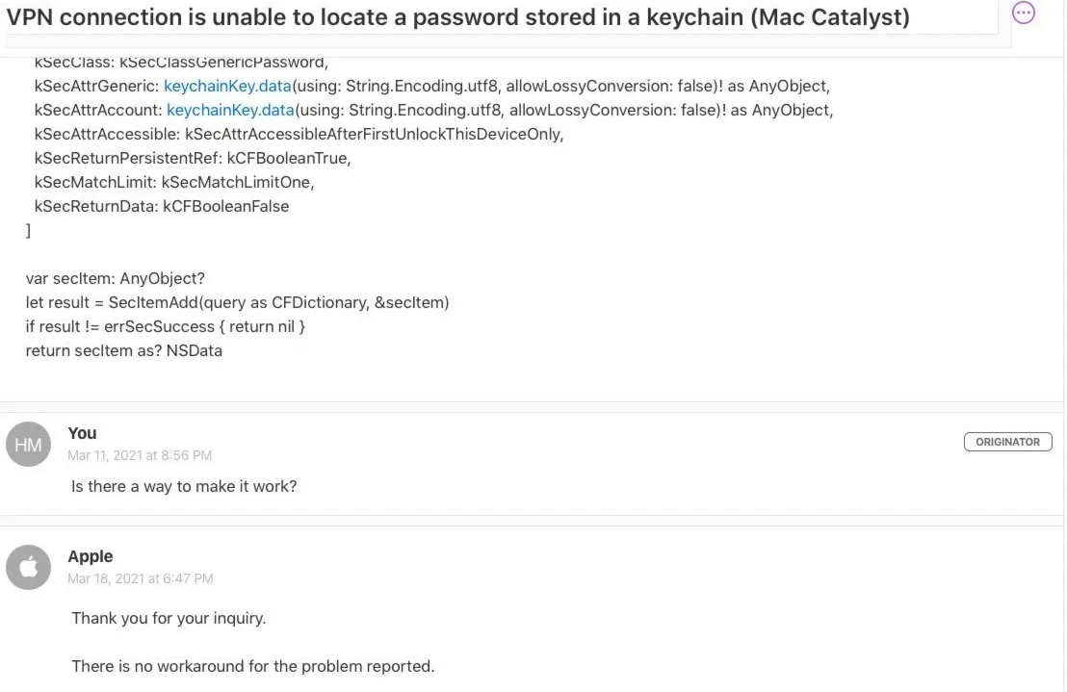
Task: Select the "Apple" author name
Action: pos(90,556)
